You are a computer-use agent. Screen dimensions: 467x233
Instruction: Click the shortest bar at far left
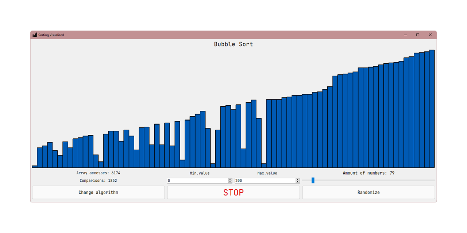pyautogui.click(x=35, y=166)
